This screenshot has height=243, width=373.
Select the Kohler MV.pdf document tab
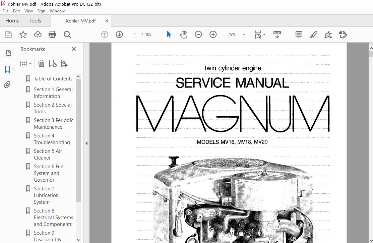pos(81,21)
